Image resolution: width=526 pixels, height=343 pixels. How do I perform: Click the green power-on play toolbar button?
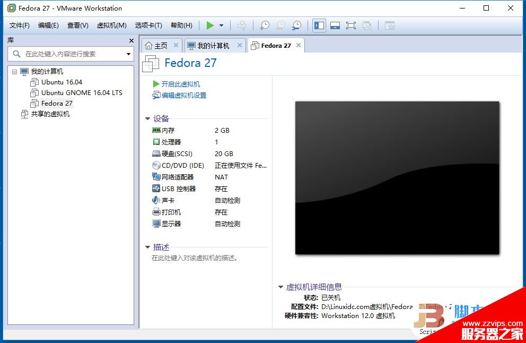tap(210, 25)
